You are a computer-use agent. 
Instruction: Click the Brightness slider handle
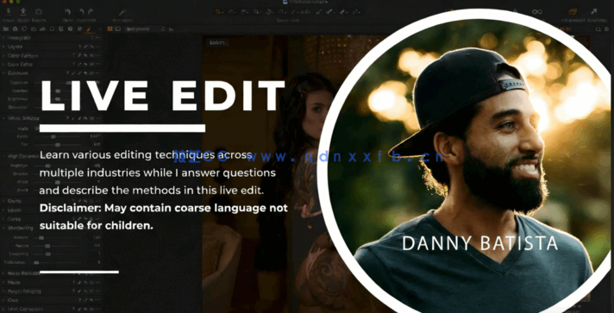point(58,99)
